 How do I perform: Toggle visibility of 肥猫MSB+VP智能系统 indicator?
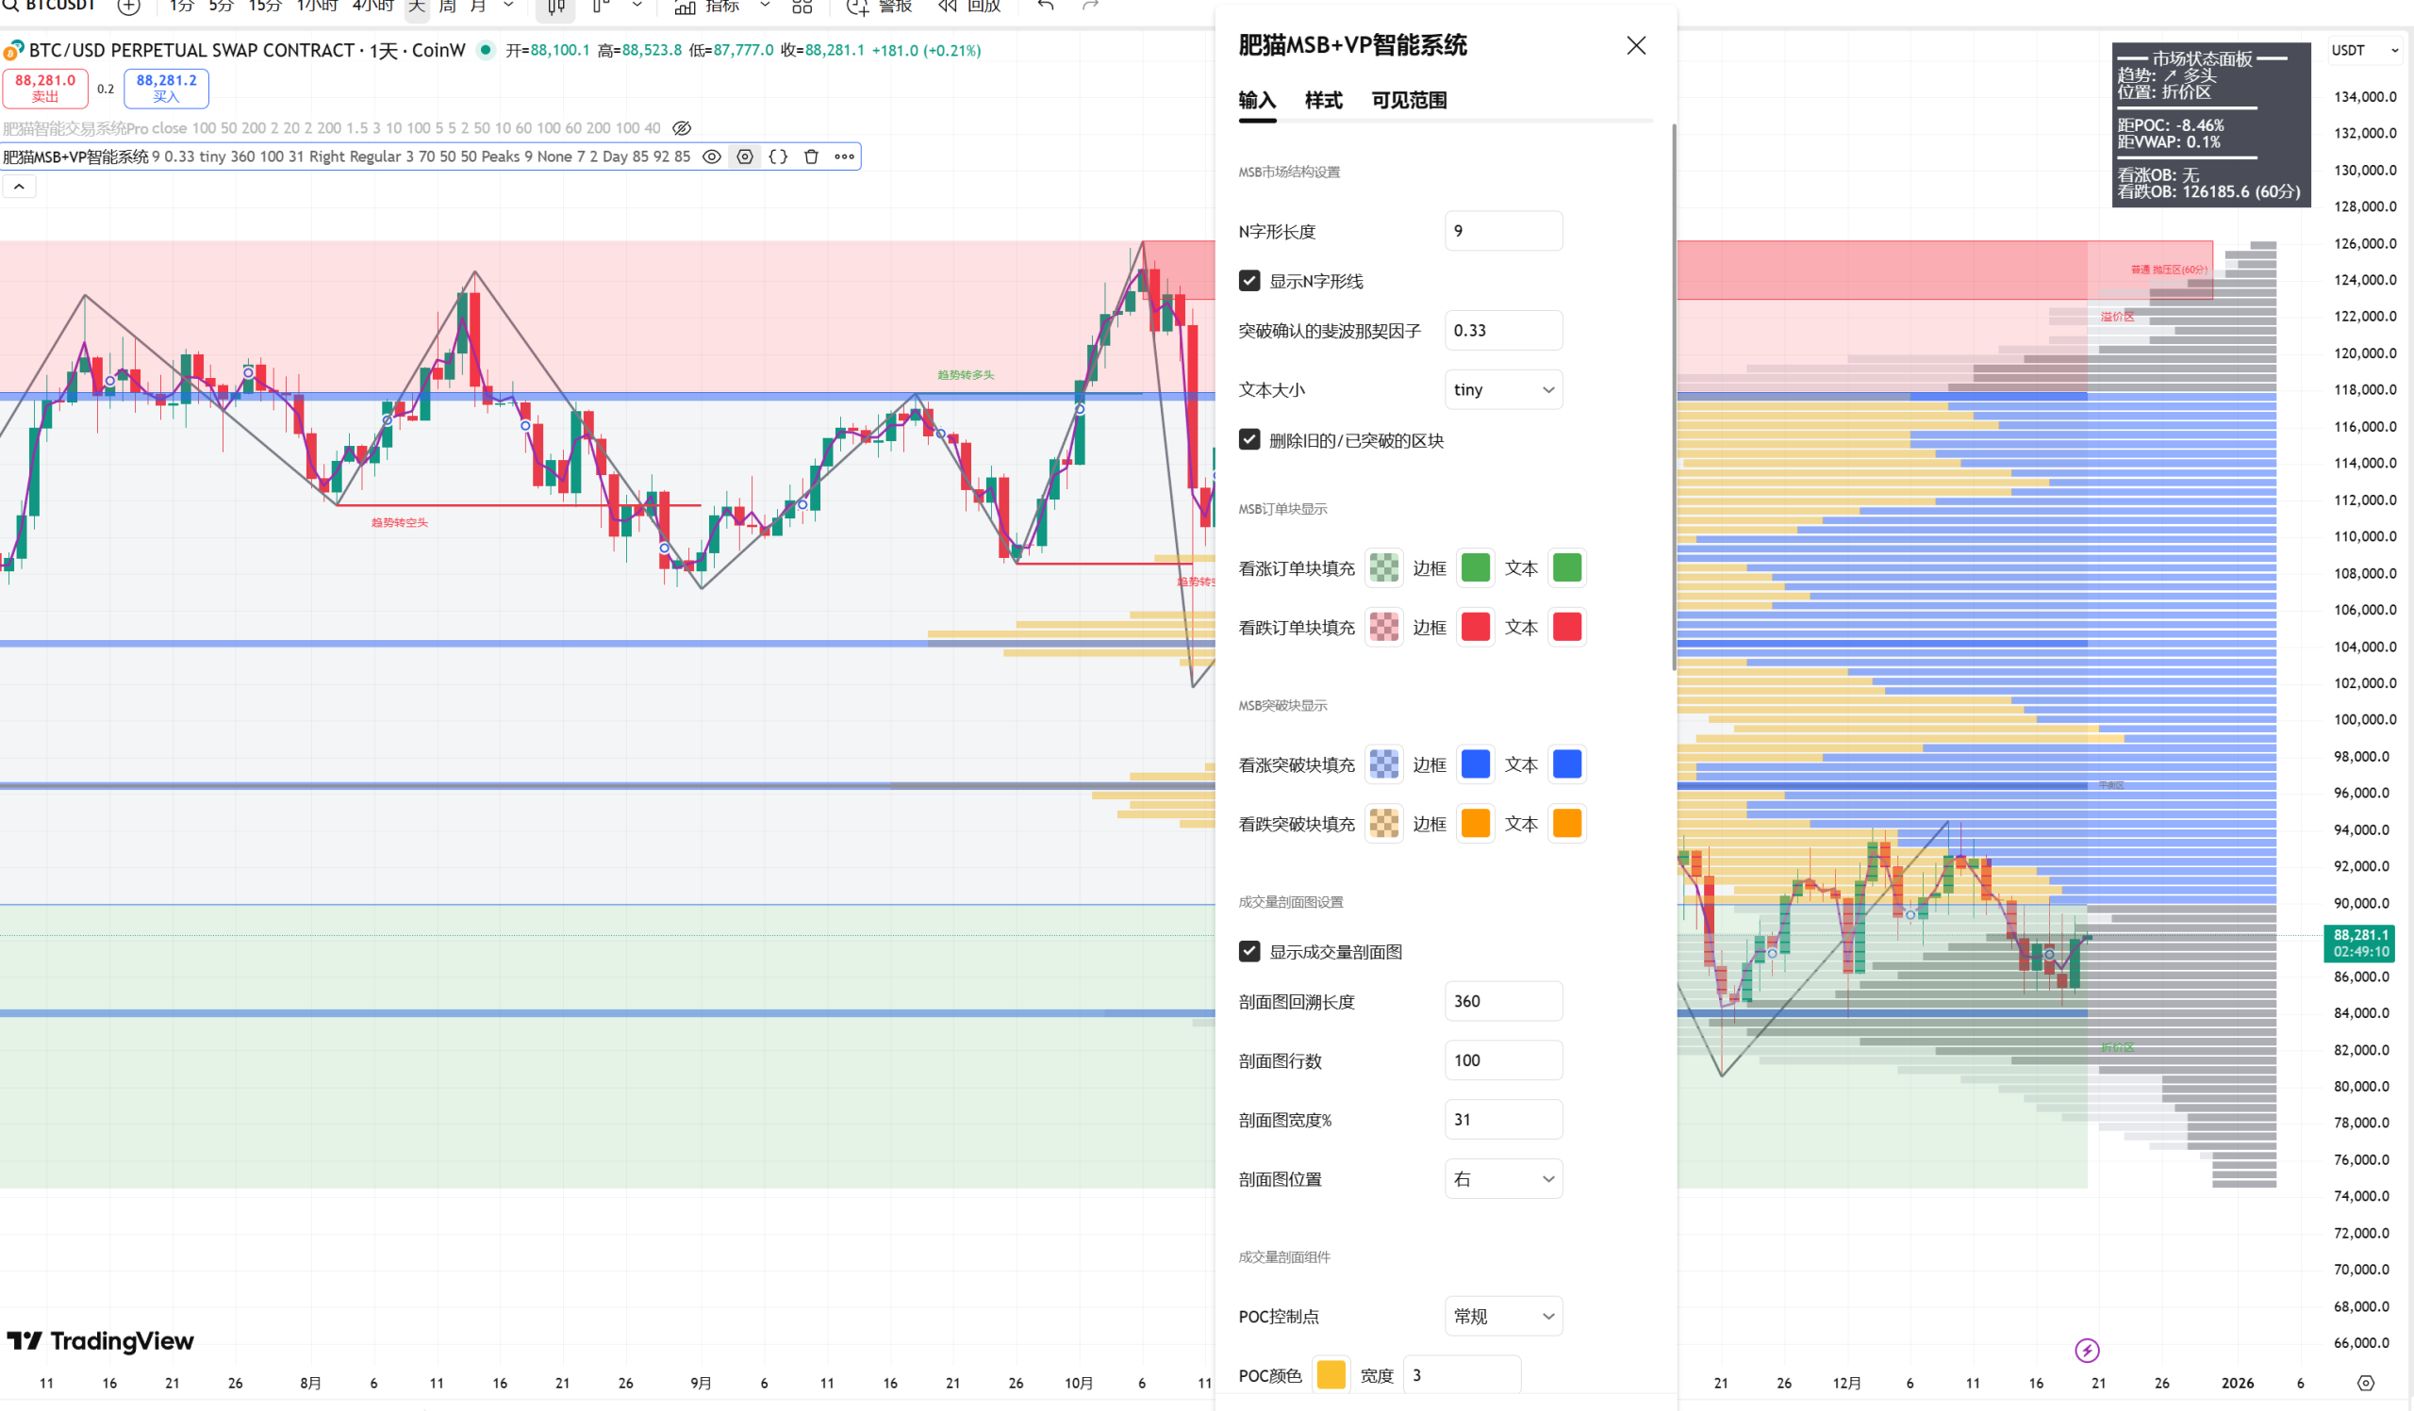coord(712,157)
